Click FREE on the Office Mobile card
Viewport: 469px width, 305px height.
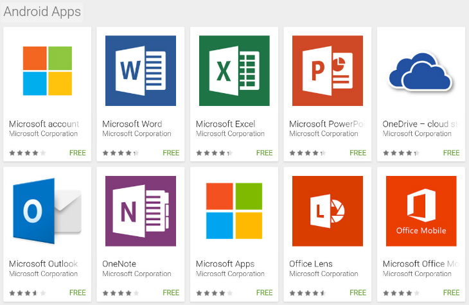451,292
